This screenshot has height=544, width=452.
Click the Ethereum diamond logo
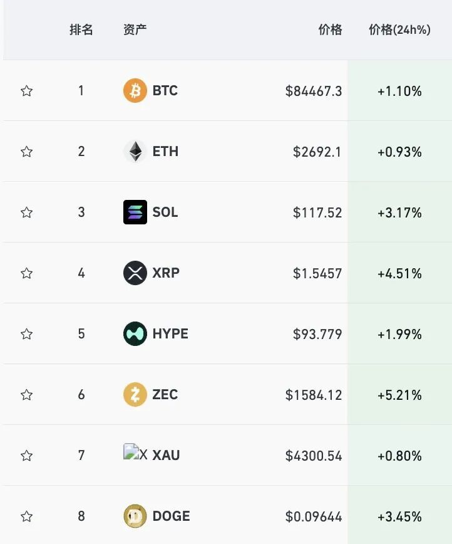click(x=135, y=151)
